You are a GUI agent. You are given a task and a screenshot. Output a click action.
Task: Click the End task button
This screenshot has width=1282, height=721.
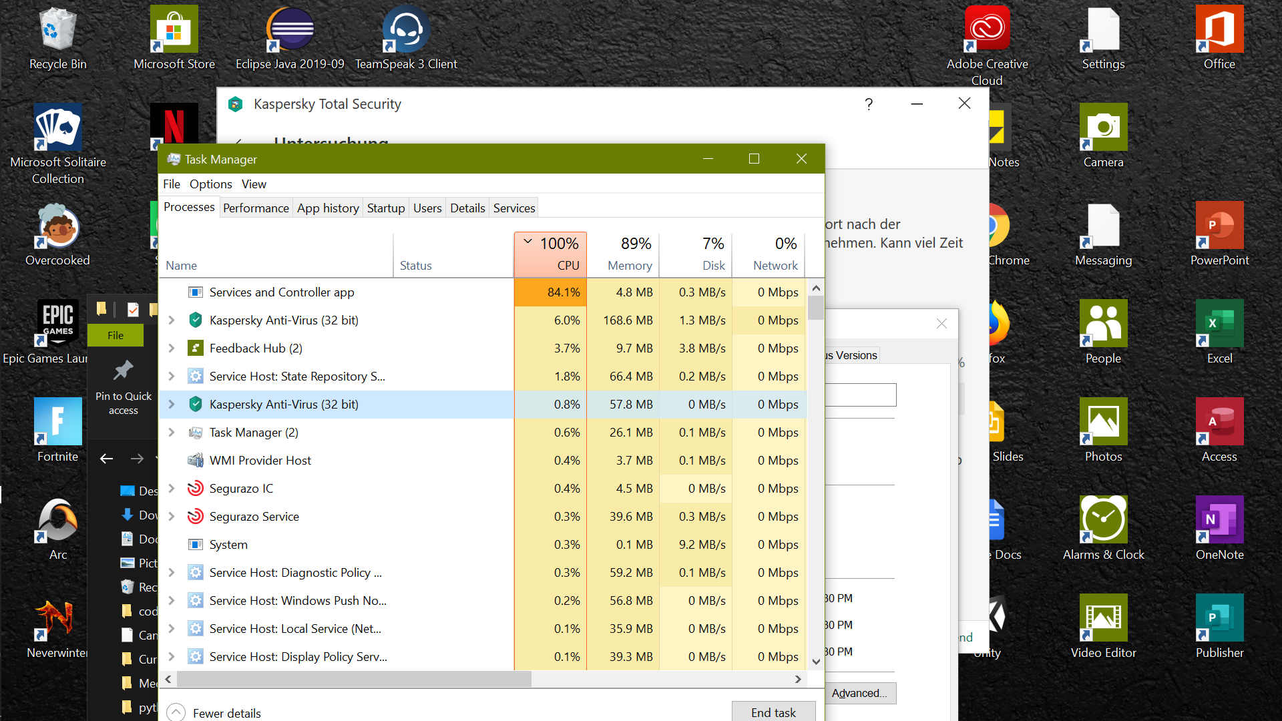[773, 712]
